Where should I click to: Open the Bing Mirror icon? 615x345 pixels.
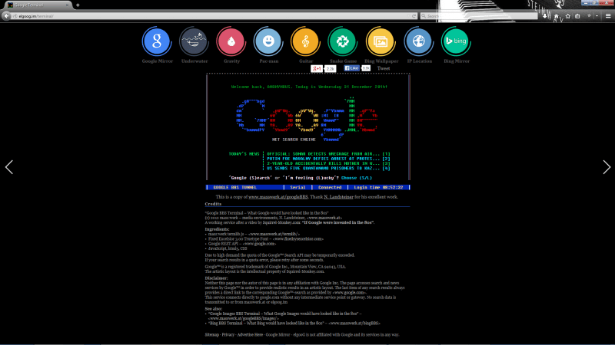coord(456,41)
